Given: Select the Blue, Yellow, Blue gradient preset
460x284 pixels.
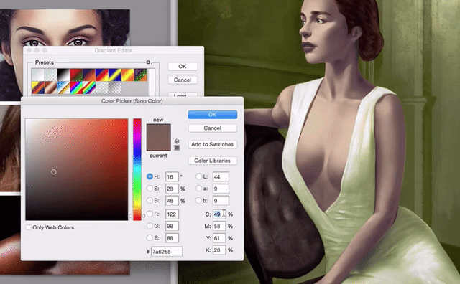Looking at the screenshot, I should [x=114, y=75].
